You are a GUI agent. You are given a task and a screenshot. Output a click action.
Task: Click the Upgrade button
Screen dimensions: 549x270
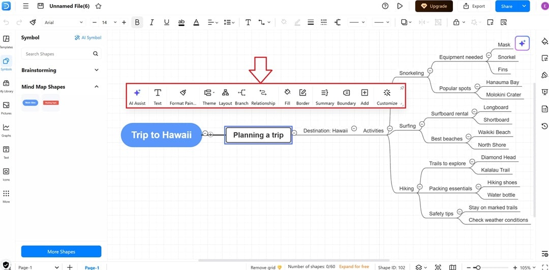click(x=434, y=6)
